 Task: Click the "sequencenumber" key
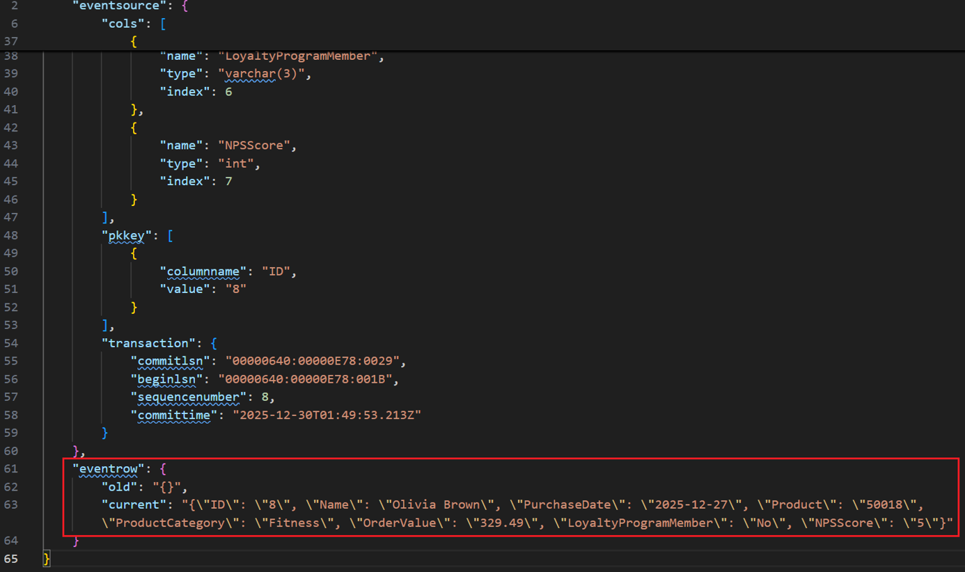click(x=189, y=397)
